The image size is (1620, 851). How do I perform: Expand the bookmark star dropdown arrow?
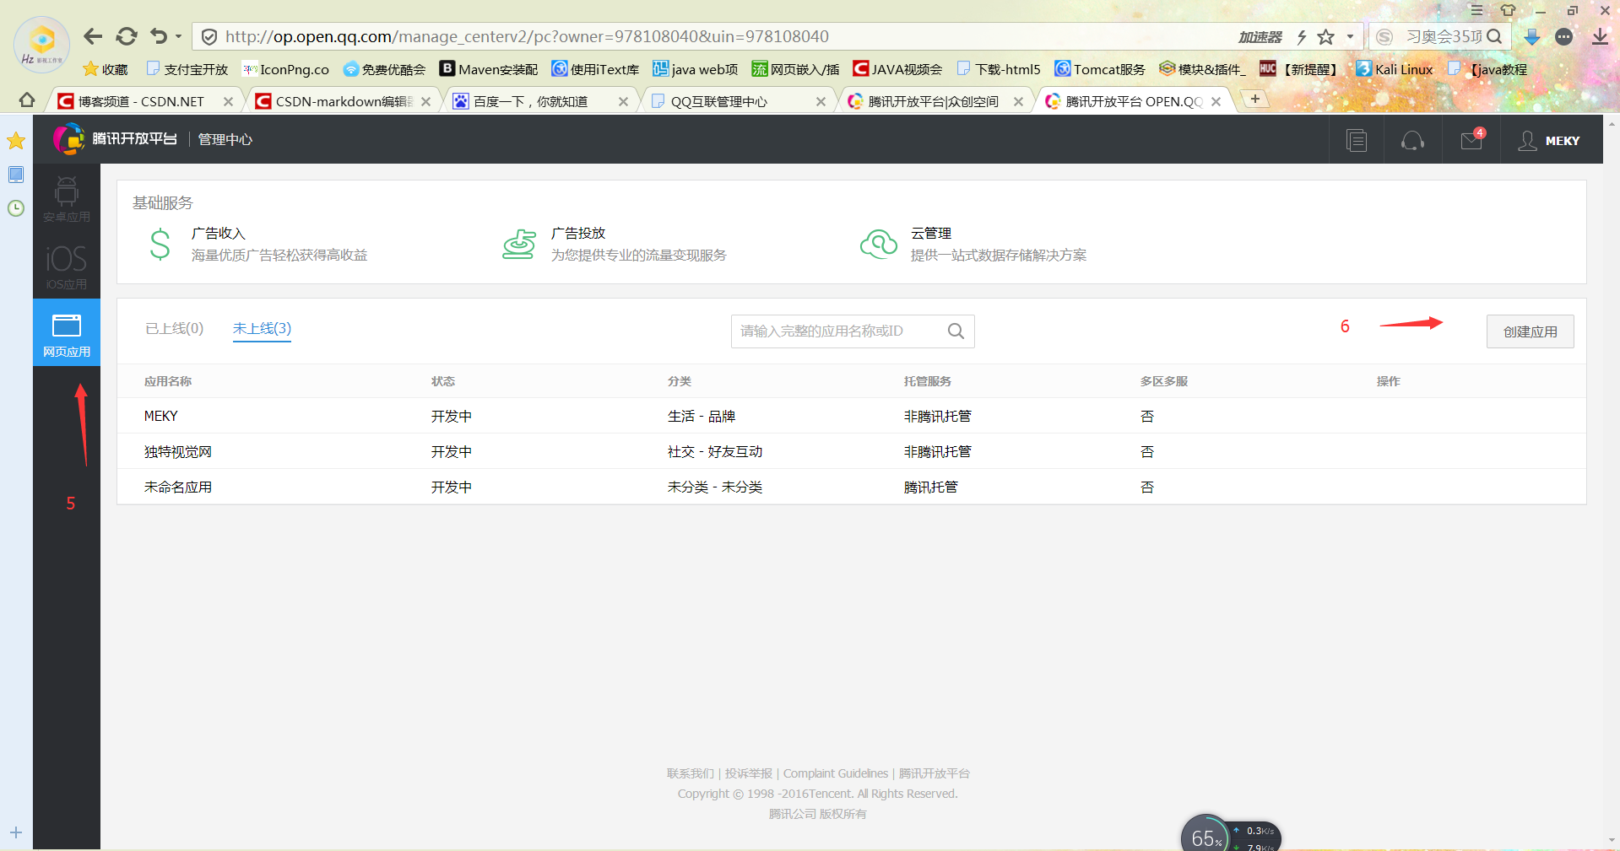coord(1350,36)
